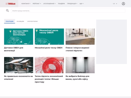Read article Датчики ОВЕН для вентиляції
This screenshot has width=131, height=98.
(14, 49)
